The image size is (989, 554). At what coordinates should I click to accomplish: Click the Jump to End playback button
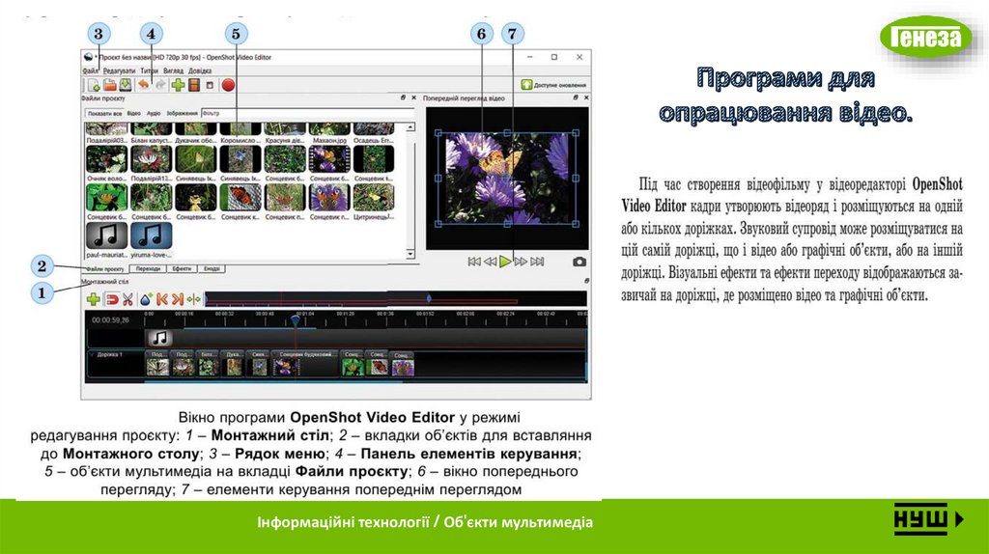[x=537, y=262]
